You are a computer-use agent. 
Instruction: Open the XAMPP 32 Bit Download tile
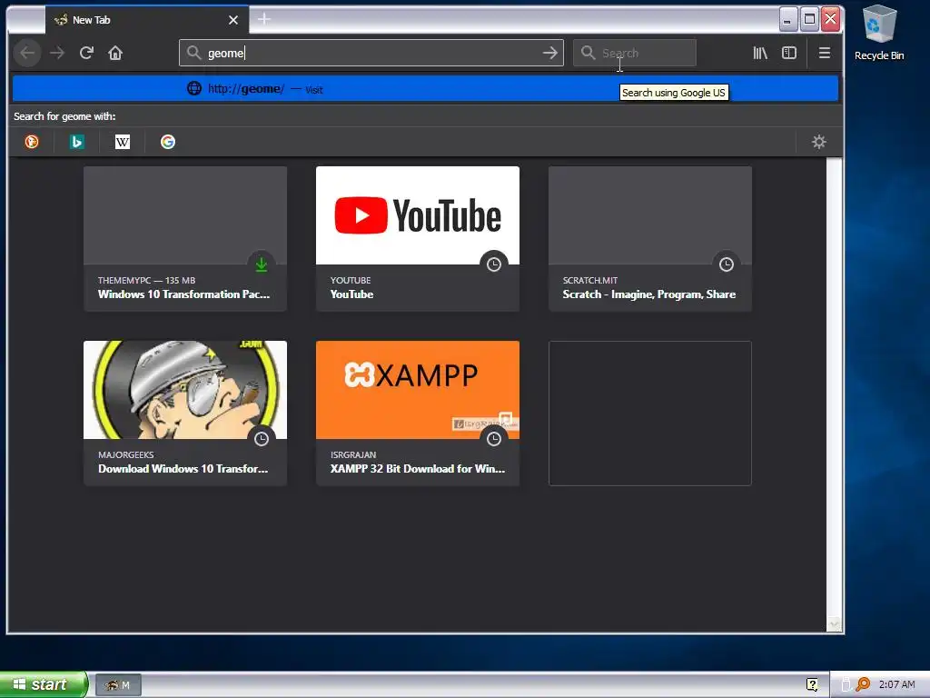pos(418,414)
